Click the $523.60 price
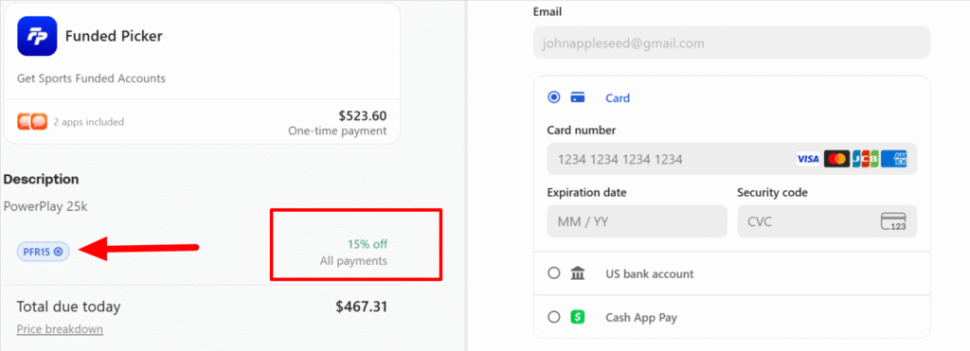This screenshot has height=351, width=970. [363, 115]
